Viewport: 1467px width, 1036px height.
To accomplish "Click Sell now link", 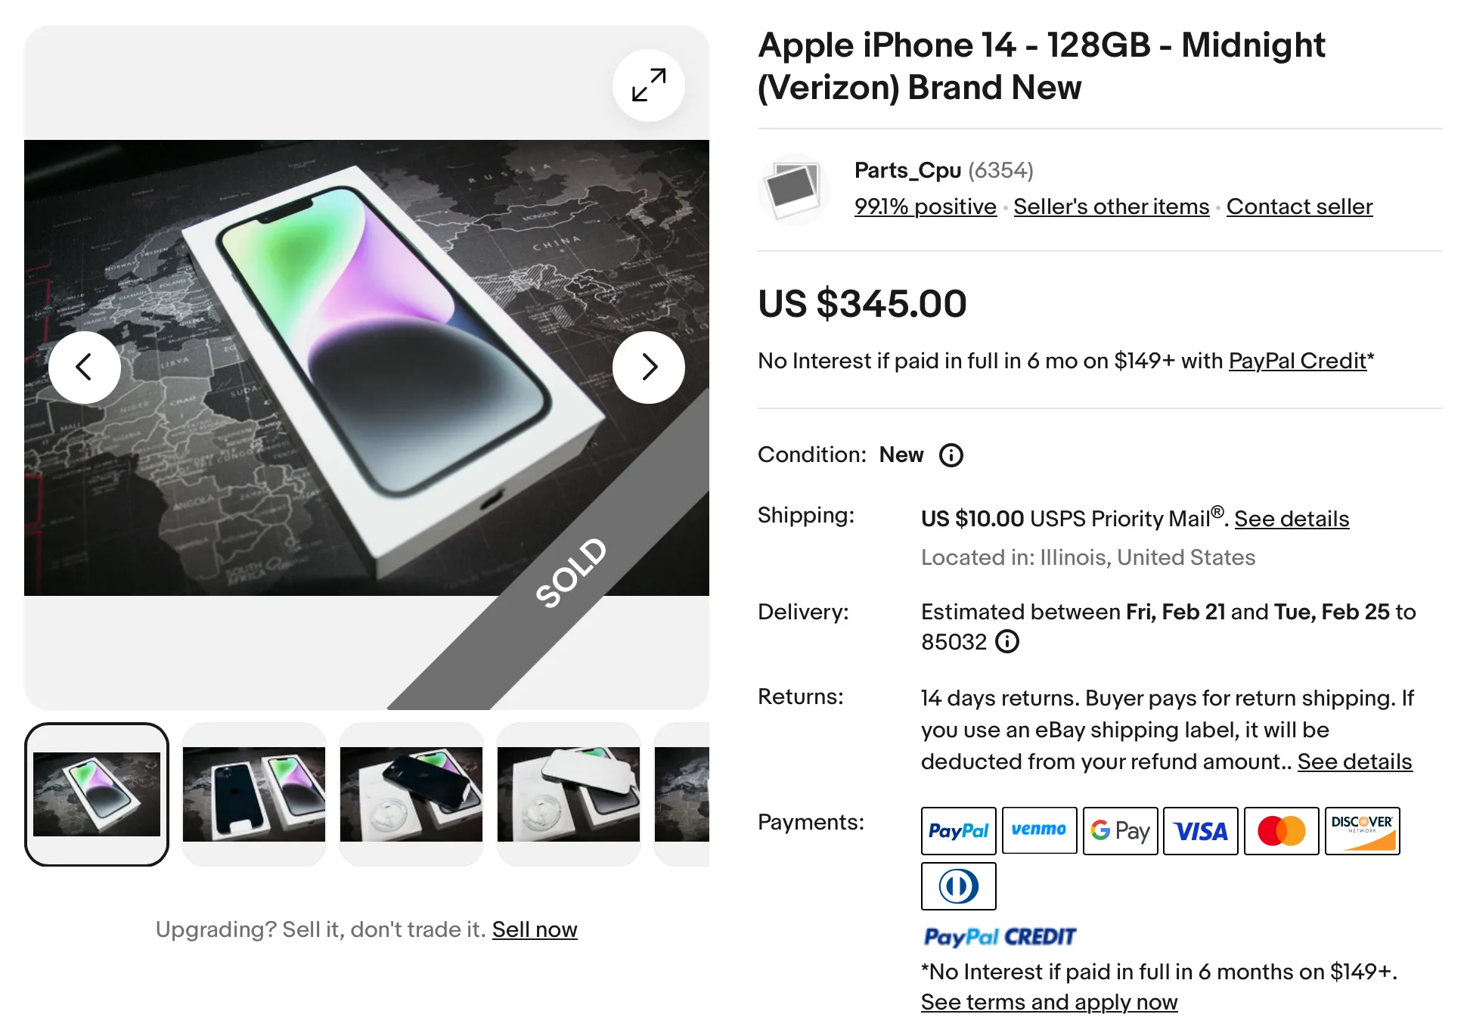I will tap(535, 929).
